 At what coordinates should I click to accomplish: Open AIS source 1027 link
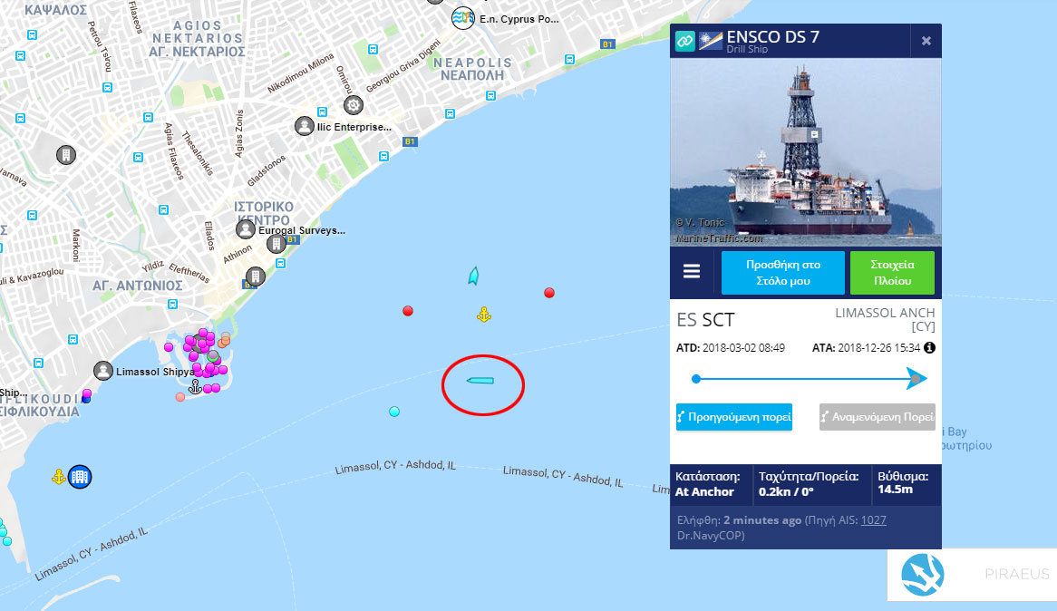pos(874,520)
